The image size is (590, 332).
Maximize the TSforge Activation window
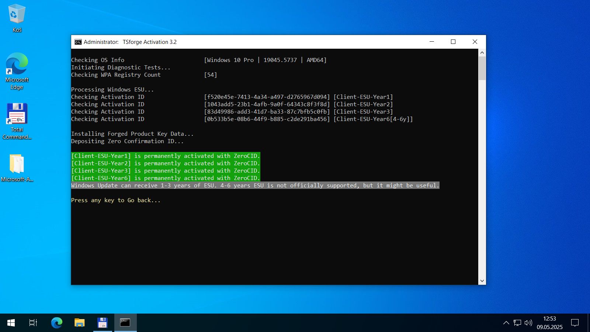(x=453, y=42)
